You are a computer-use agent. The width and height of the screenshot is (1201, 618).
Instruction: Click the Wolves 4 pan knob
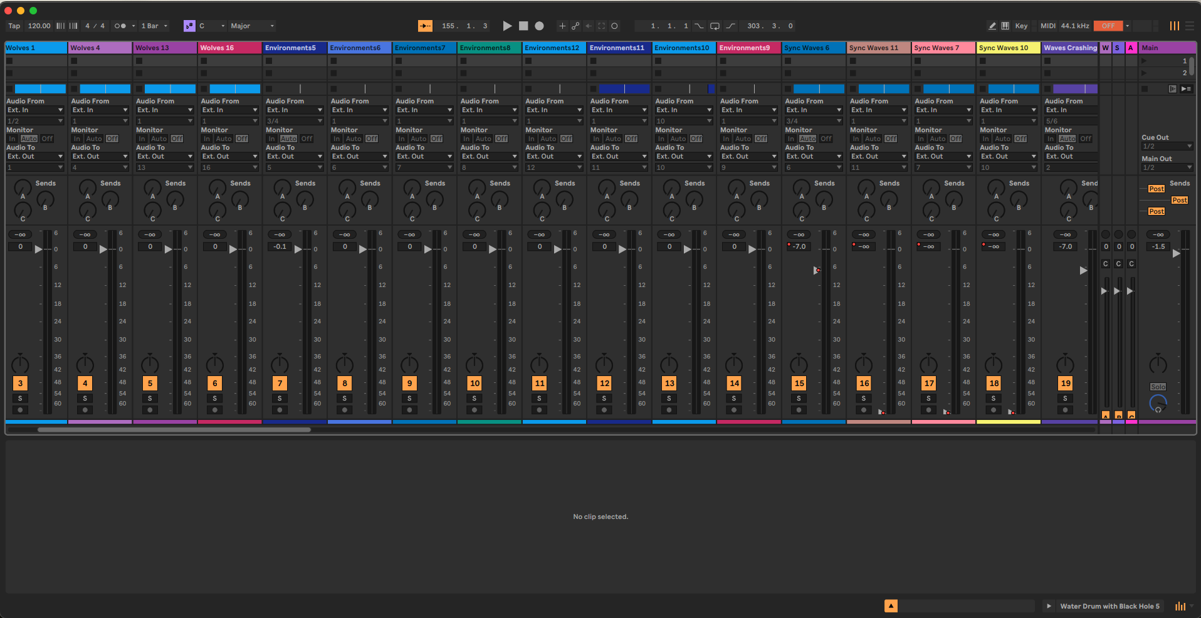coord(85,364)
